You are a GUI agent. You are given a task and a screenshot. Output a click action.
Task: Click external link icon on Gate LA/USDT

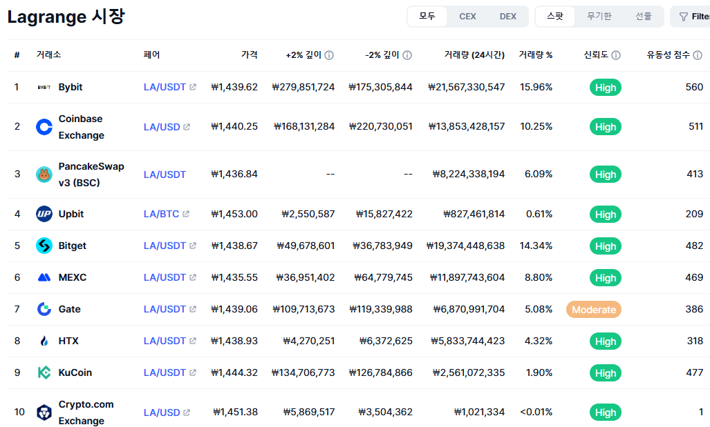coord(193,309)
